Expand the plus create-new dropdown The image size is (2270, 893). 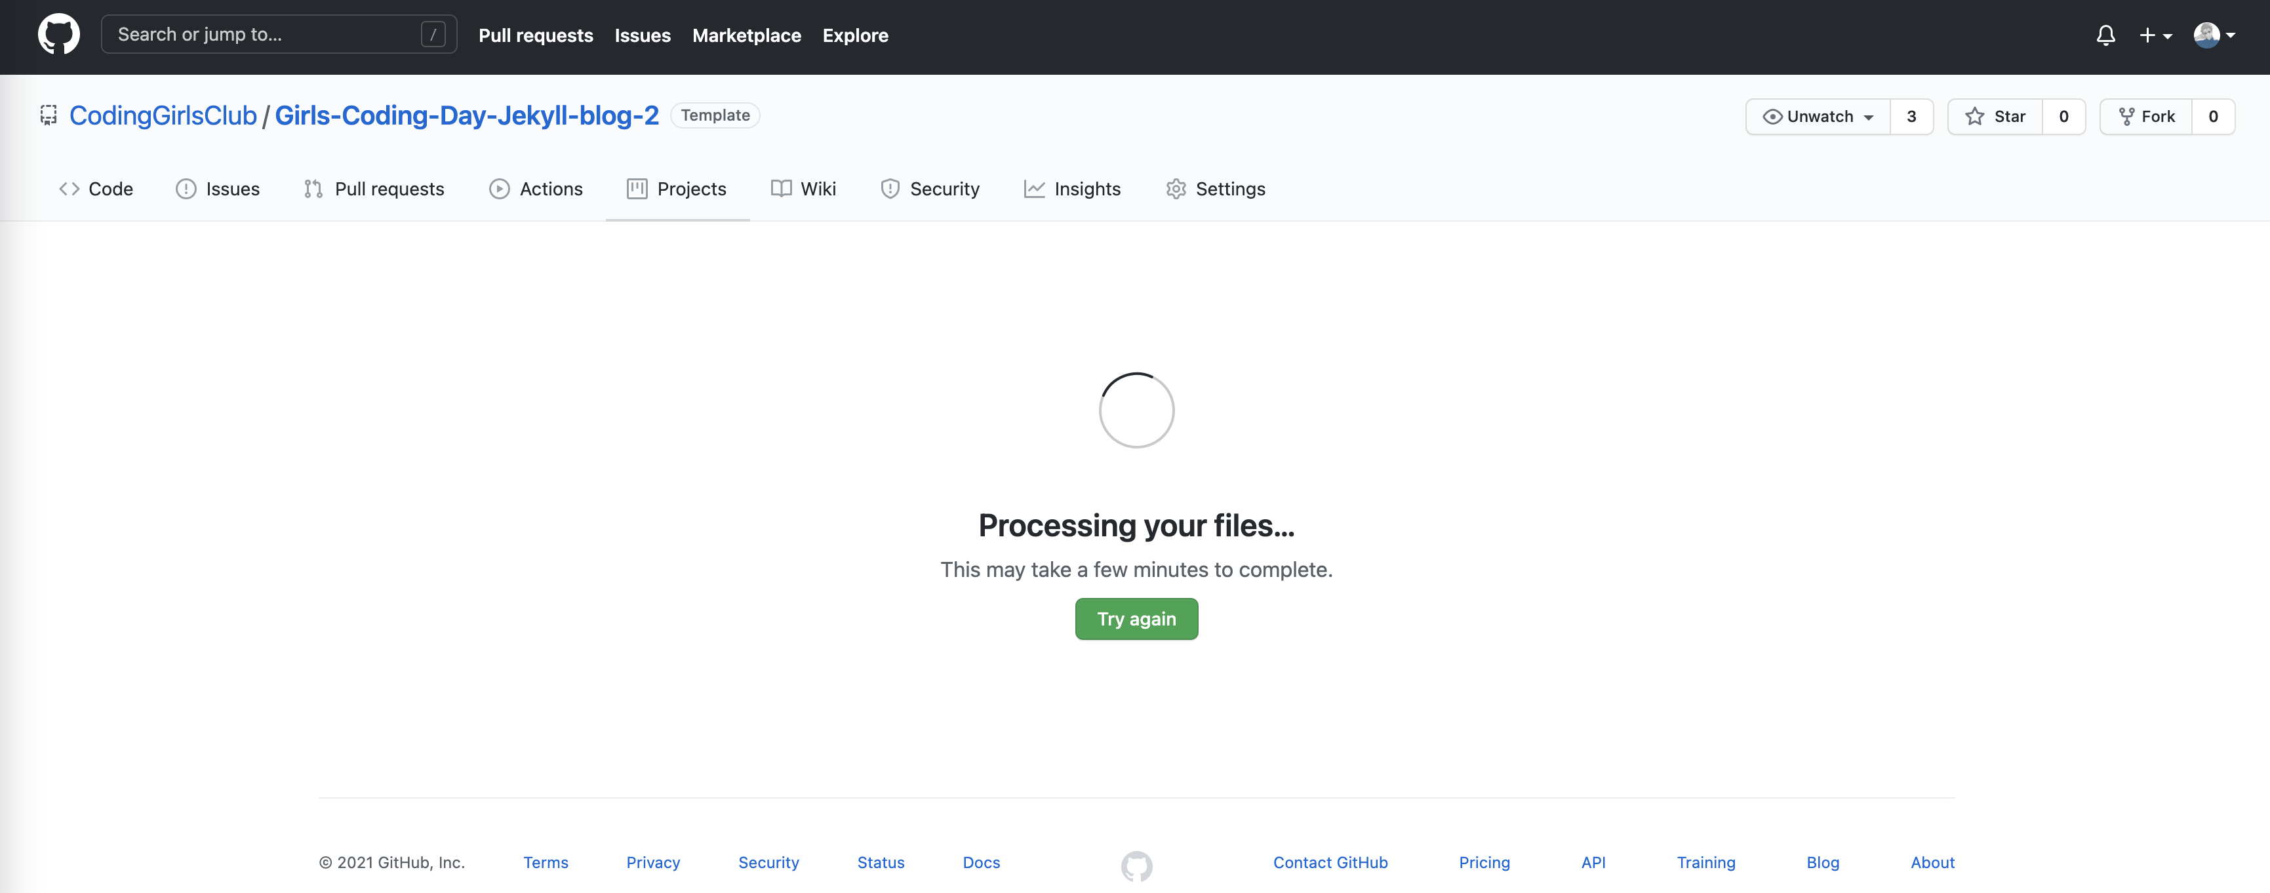coord(2155,35)
